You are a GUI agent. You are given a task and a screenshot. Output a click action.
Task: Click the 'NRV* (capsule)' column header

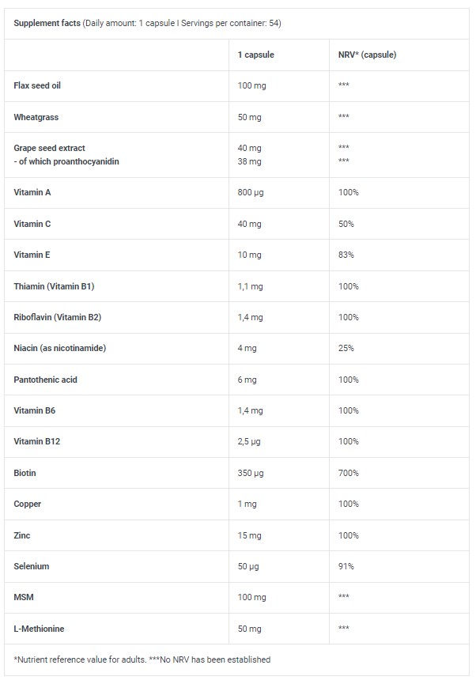coord(367,55)
